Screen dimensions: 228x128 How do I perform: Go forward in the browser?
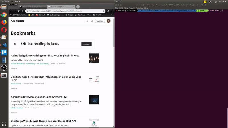[x=15, y=11]
